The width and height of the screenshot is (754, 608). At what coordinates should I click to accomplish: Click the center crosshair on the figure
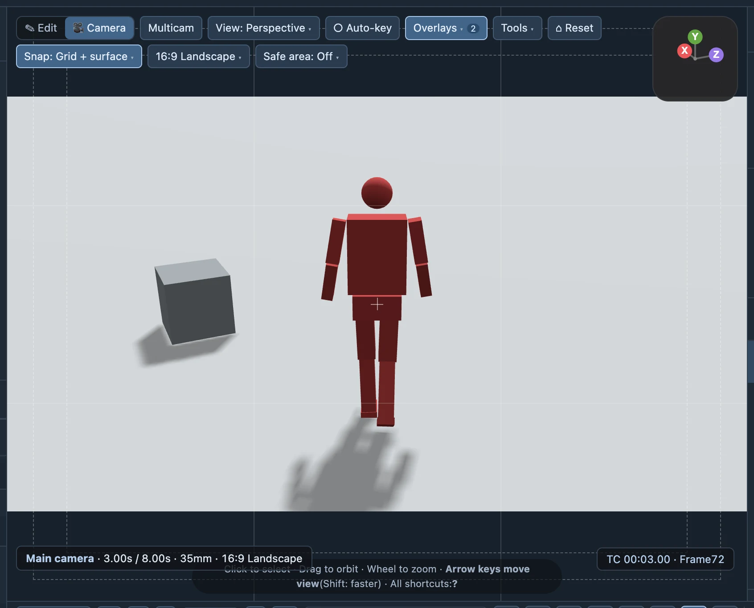coord(377,304)
